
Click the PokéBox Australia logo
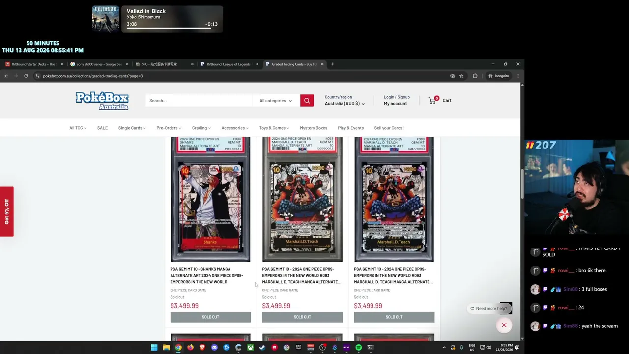[102, 101]
